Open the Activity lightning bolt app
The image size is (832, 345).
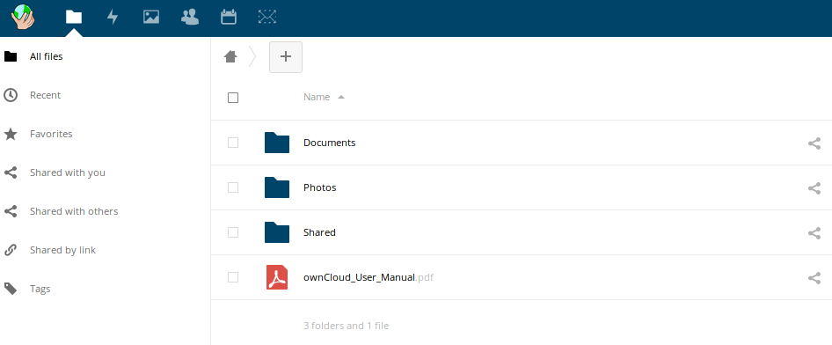(x=113, y=17)
